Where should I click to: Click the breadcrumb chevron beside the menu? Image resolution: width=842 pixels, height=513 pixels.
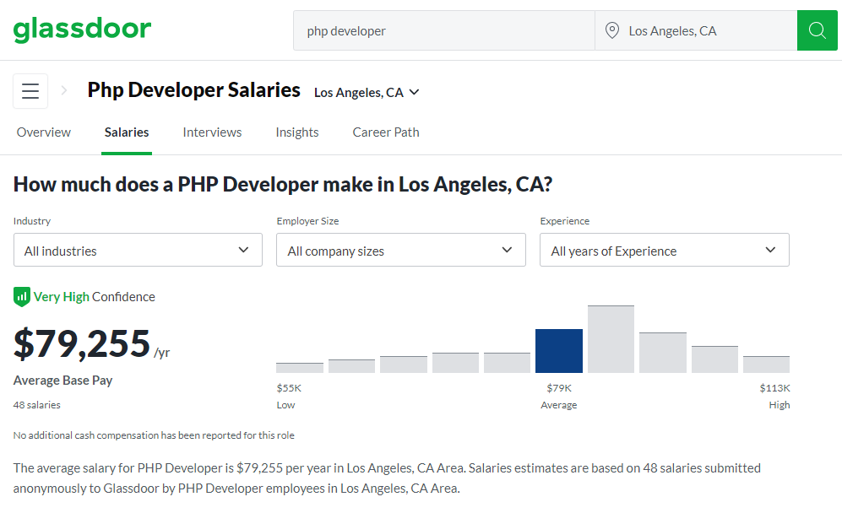tap(64, 90)
